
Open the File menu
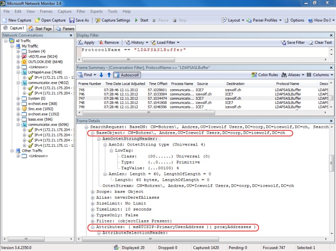tap(7, 11)
